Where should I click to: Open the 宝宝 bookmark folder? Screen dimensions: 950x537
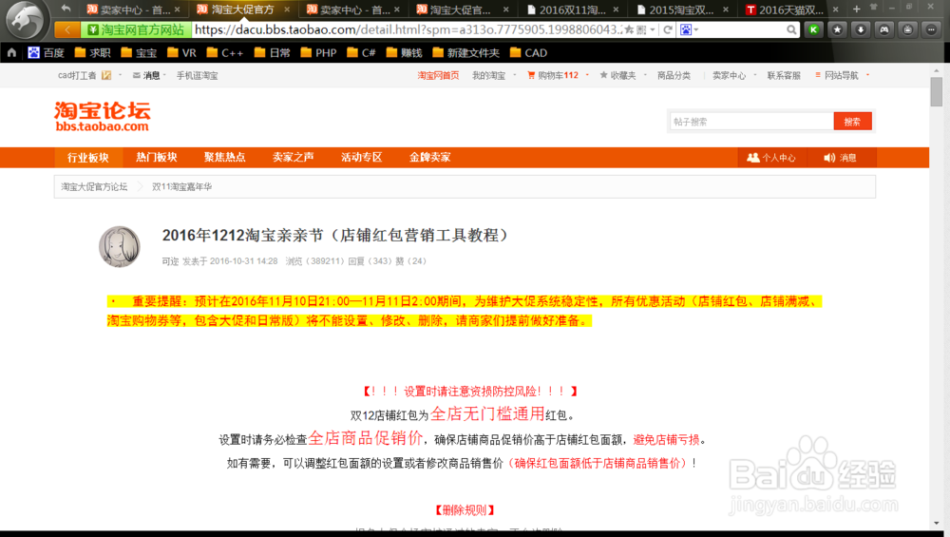pyautogui.click(x=139, y=52)
